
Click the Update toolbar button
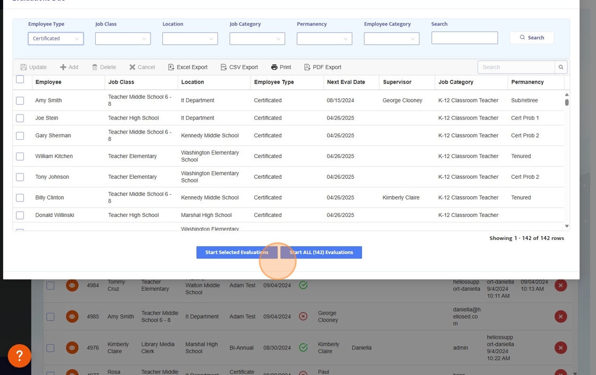(34, 67)
